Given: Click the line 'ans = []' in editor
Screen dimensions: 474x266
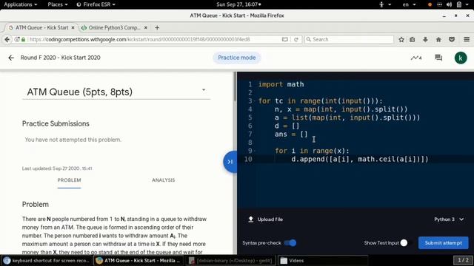Looking at the screenshot, I should (291, 134).
